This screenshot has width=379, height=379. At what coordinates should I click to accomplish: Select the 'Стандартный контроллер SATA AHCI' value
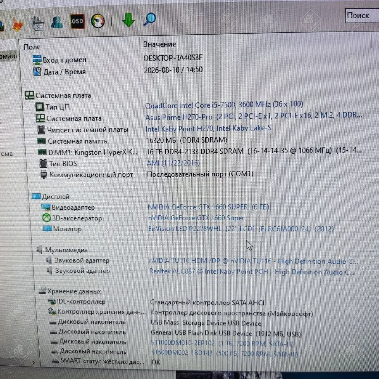pyautogui.click(x=207, y=302)
